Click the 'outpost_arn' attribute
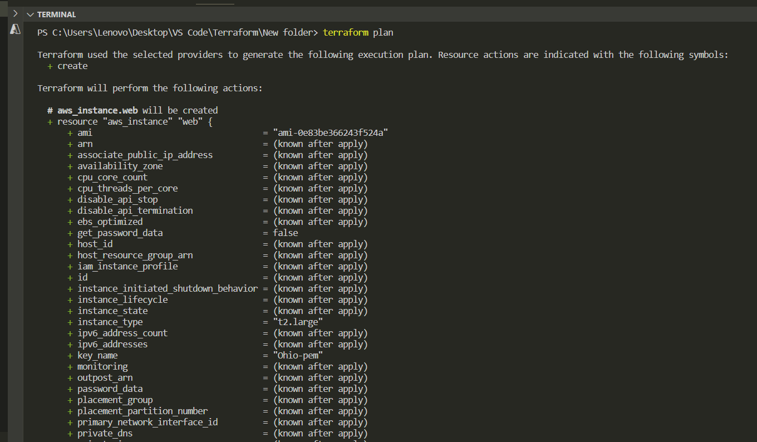The image size is (757, 442). (105, 377)
